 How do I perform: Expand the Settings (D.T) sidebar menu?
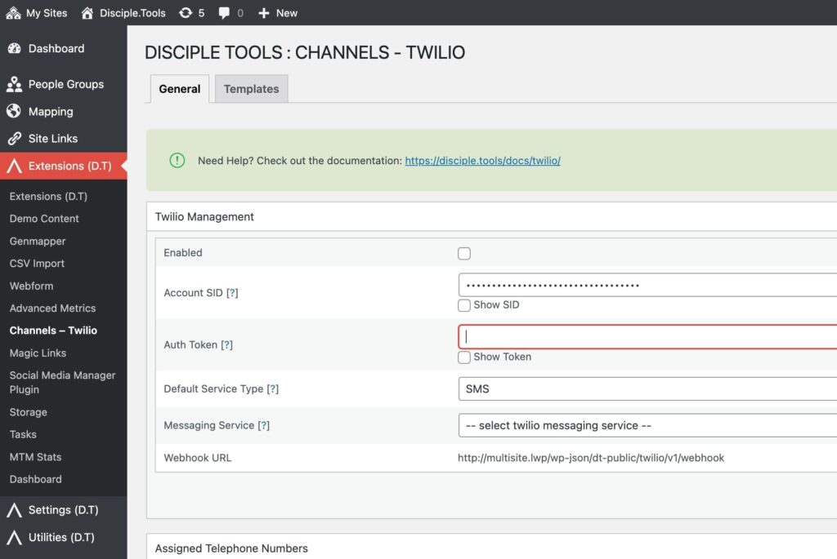(63, 510)
